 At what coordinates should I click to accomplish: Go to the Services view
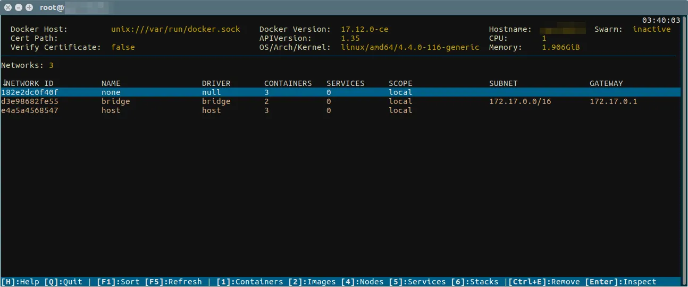[417, 282]
